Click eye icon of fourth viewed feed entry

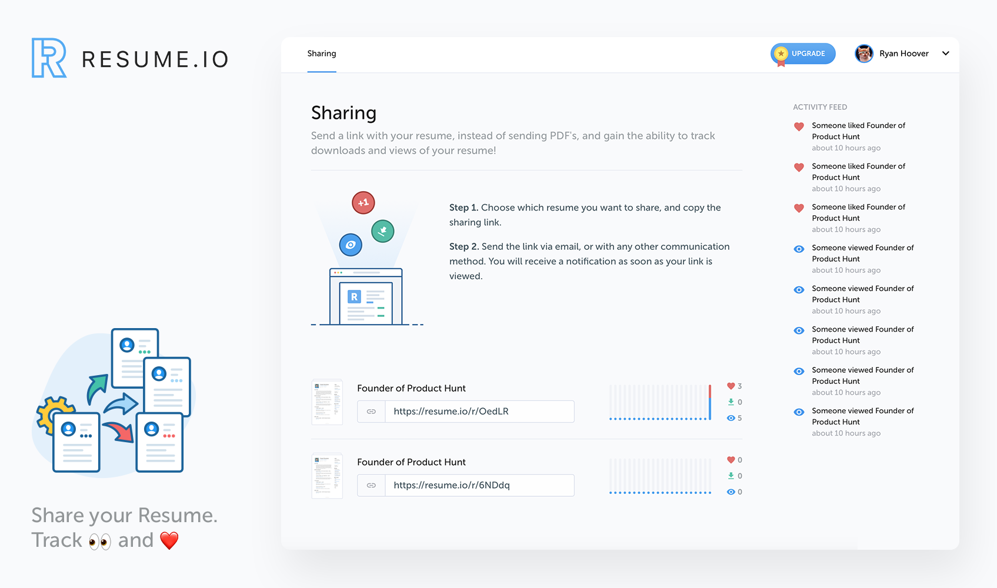point(799,371)
